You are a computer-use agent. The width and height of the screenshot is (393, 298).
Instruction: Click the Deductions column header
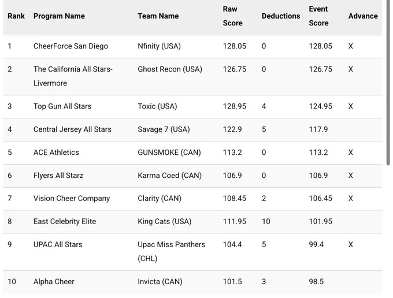(281, 16)
